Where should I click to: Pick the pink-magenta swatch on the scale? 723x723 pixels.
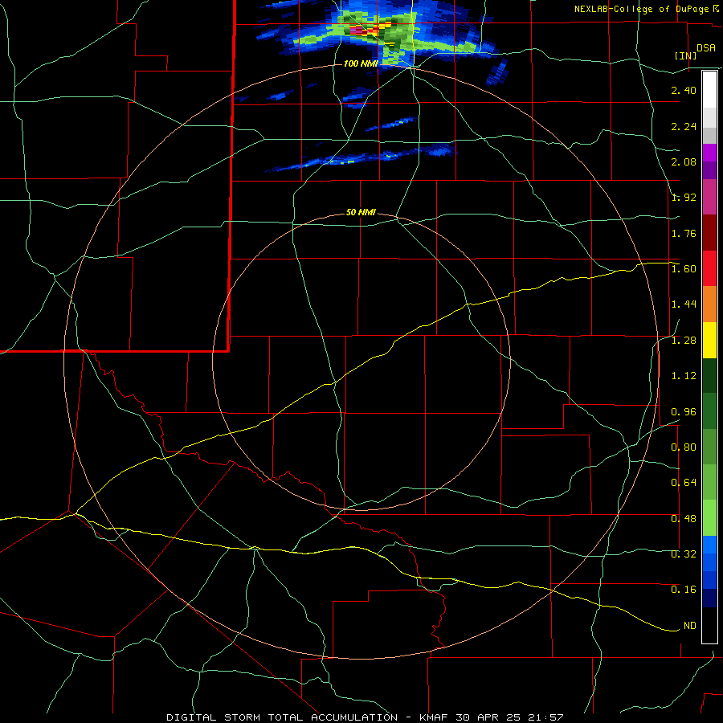coord(709,198)
